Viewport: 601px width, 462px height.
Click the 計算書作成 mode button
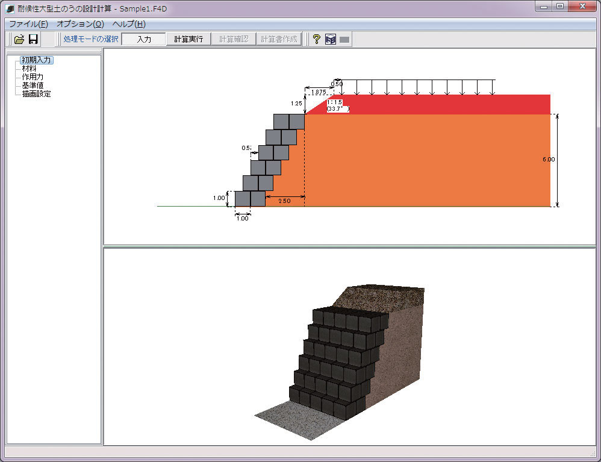(x=279, y=39)
